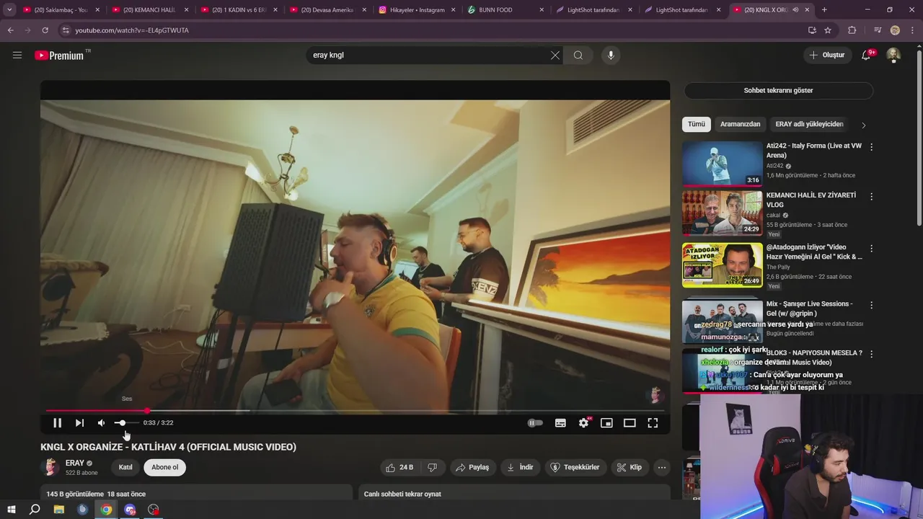Select the Aramanızdan filter chip
Screen dimensions: 923x519
tap(740, 124)
